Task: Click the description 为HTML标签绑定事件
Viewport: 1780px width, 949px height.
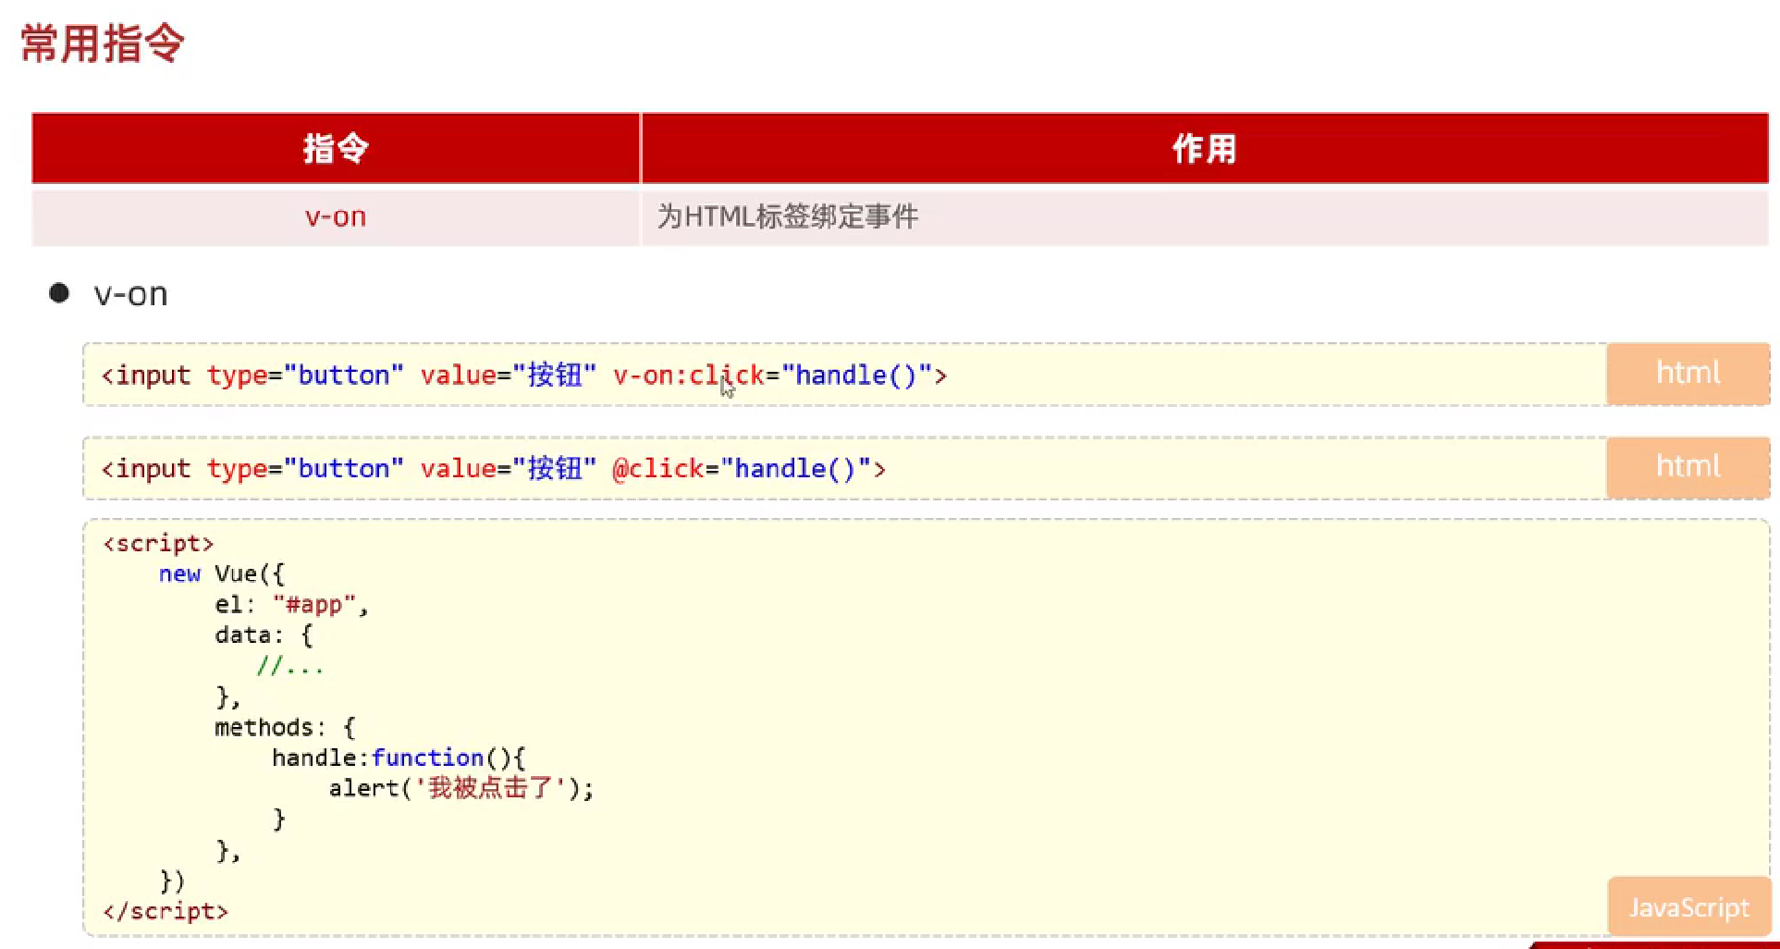Action: [x=788, y=216]
